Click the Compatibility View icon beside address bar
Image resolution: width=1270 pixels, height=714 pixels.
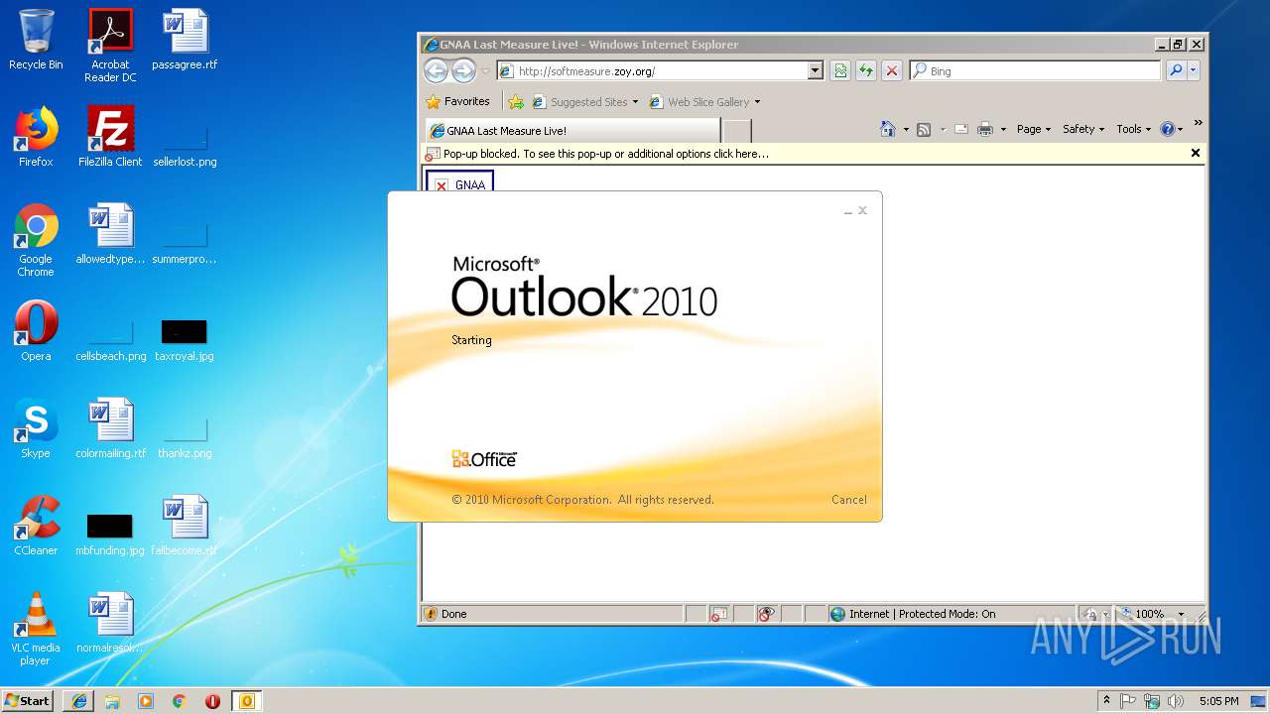coord(840,70)
